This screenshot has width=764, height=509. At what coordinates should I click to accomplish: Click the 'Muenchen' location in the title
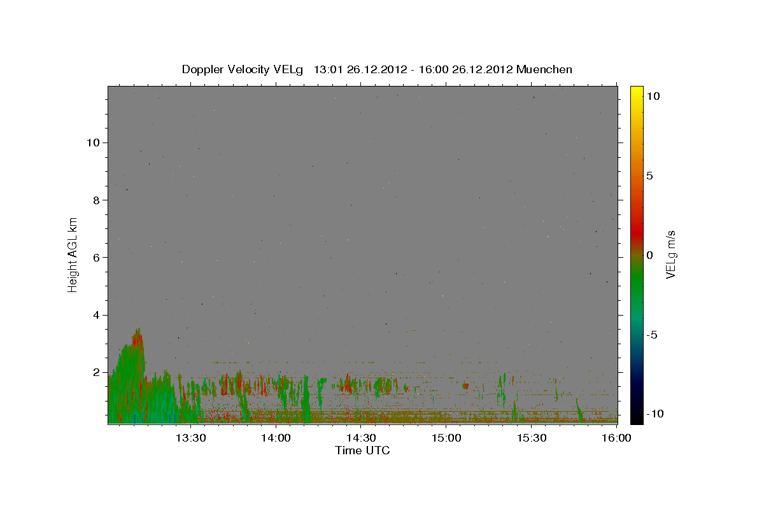[x=544, y=69]
